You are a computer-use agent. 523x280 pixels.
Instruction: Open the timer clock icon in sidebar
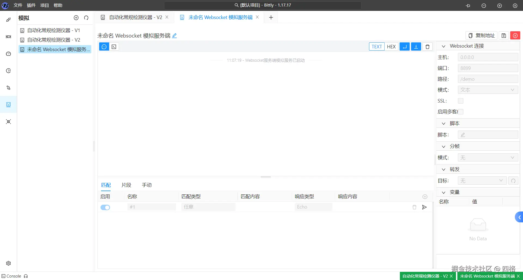(x=8, y=71)
